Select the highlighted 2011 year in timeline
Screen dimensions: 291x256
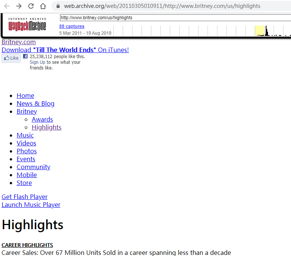coord(259,31)
